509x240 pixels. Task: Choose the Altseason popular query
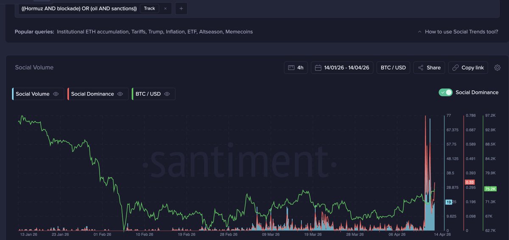tap(210, 32)
